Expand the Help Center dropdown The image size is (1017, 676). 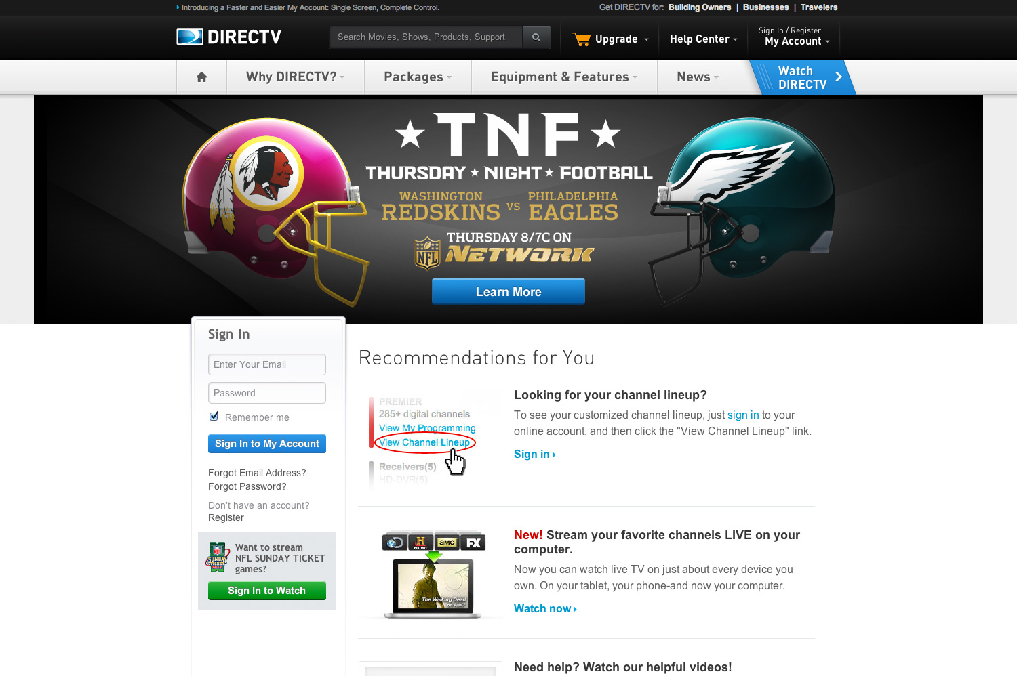point(703,39)
